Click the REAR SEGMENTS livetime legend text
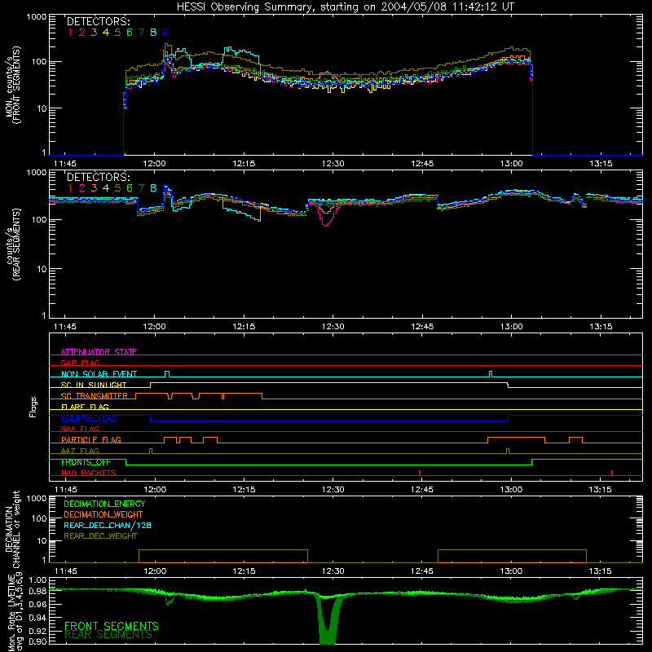Screen dimensions: 652x652 point(108,635)
